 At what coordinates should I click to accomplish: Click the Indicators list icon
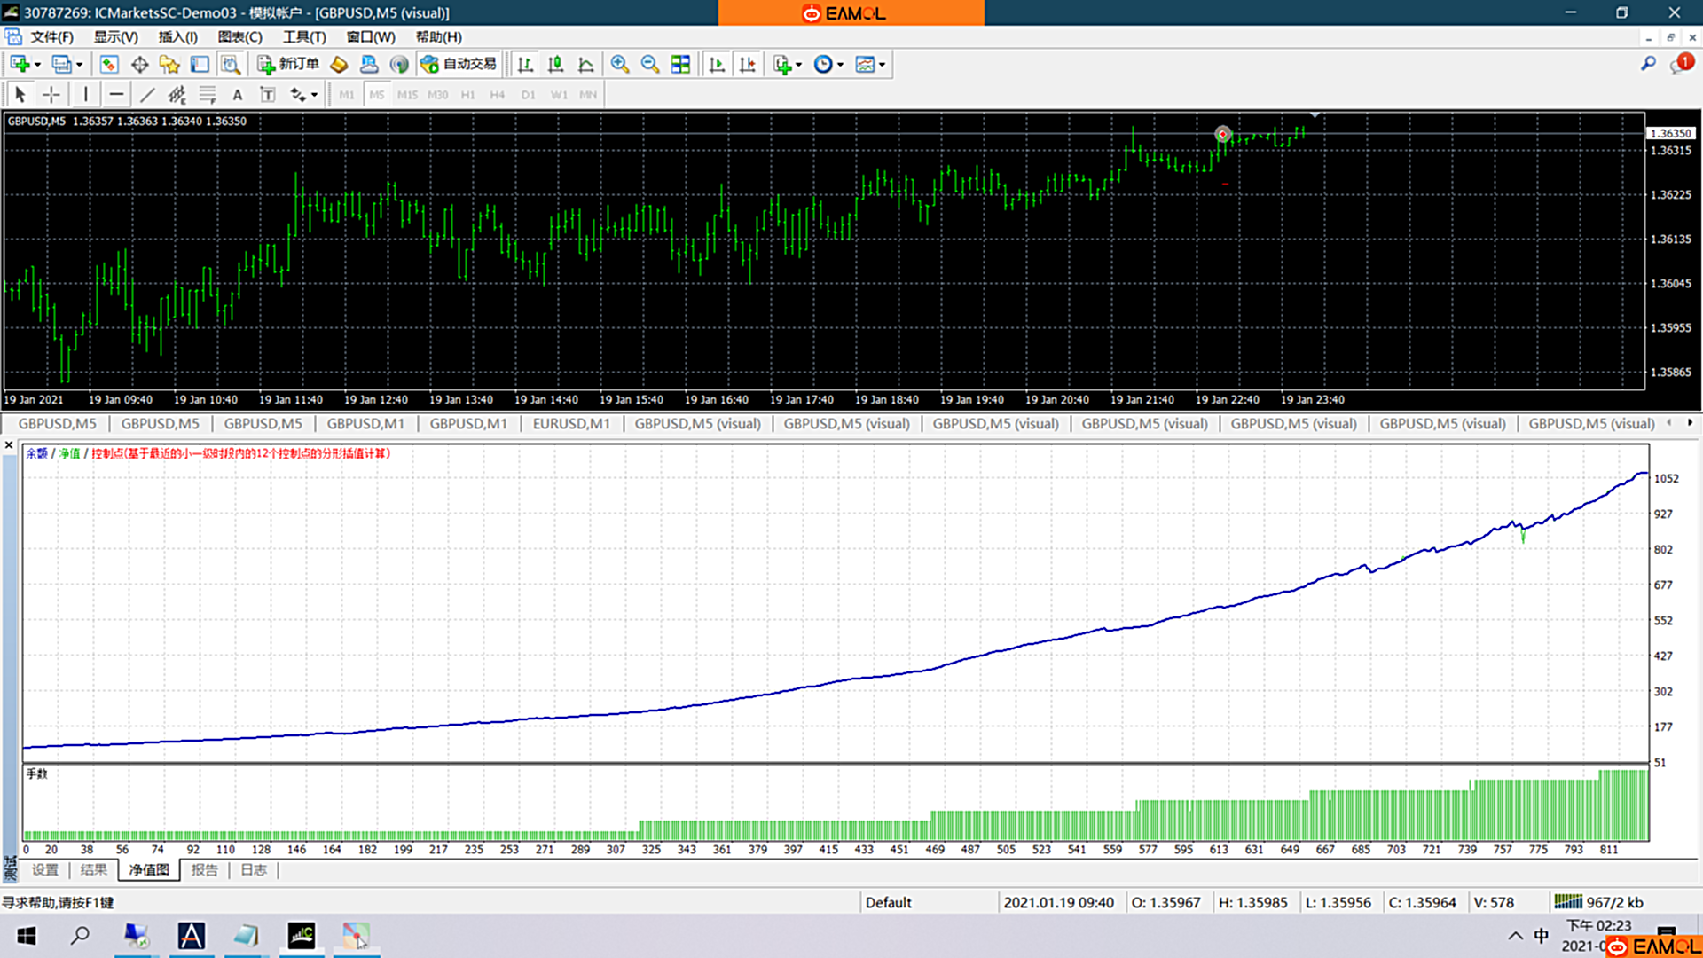point(781,64)
